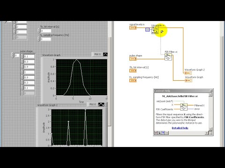This screenshot has height=168, width=225.
Task: Click the pulse shape array index stepper
Action: point(12,56)
